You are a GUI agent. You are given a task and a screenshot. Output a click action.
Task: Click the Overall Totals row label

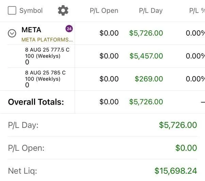pyautogui.click(x=36, y=102)
